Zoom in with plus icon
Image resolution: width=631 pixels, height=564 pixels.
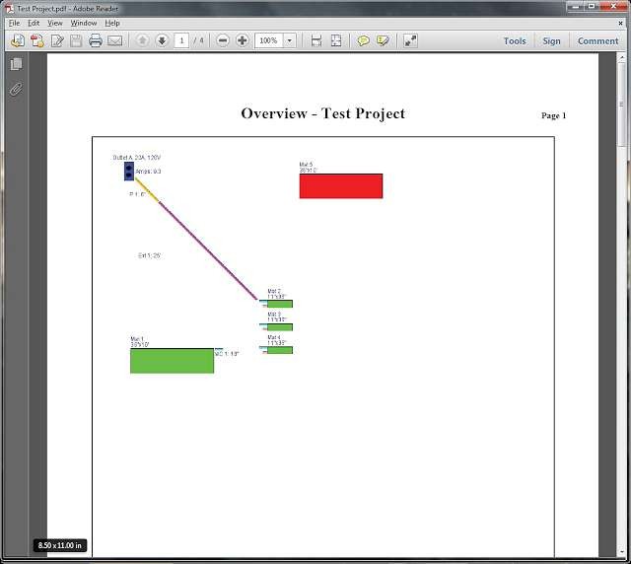click(x=243, y=40)
